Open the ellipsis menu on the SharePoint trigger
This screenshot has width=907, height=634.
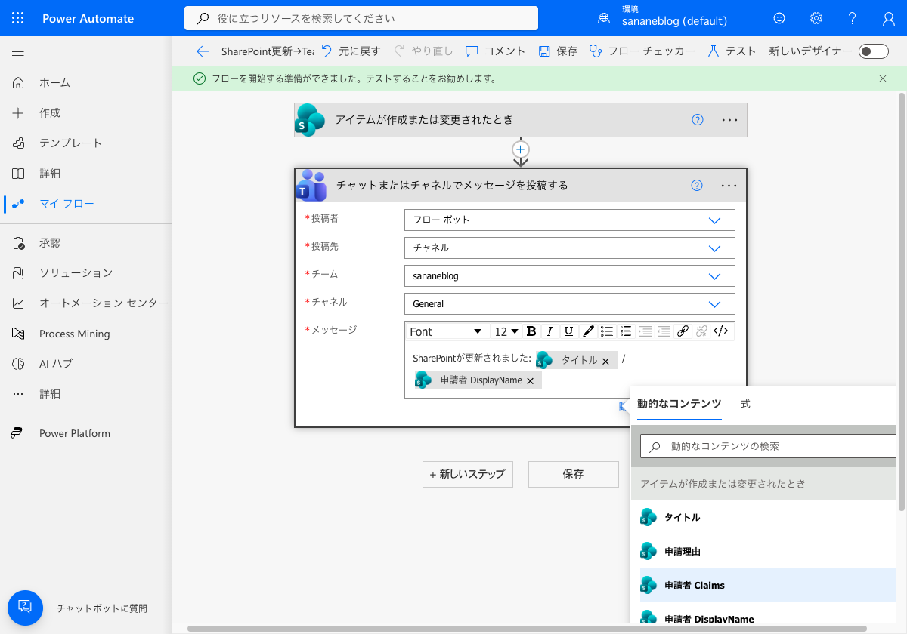[729, 120]
